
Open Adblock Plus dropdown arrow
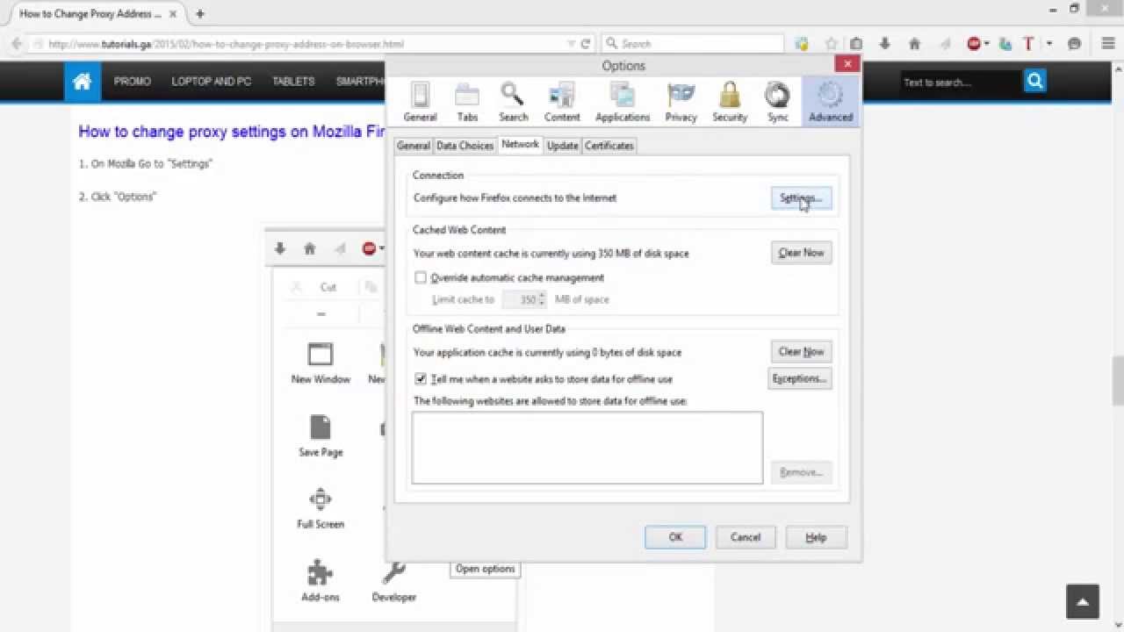pos(987,44)
